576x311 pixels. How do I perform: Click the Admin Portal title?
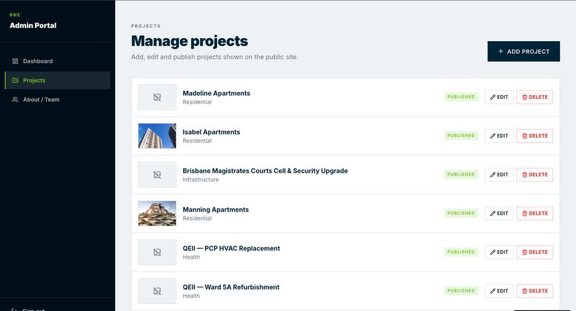[33, 25]
